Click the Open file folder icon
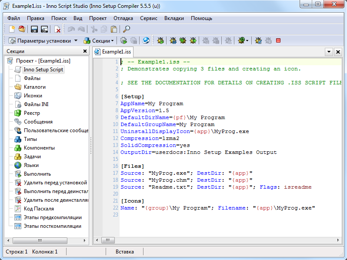This screenshot has height=260, width=347. (22, 29)
